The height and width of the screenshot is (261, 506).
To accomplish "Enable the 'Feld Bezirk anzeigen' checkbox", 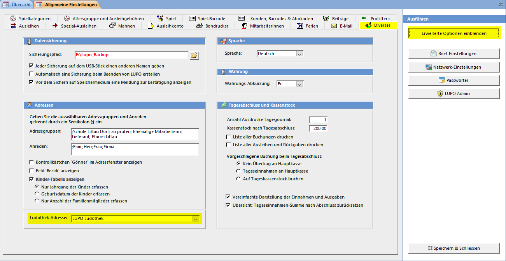I will tap(32, 171).
